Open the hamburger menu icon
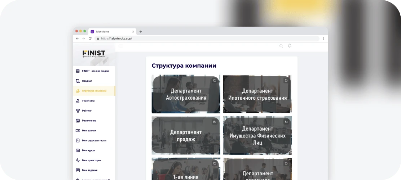 click(121, 46)
